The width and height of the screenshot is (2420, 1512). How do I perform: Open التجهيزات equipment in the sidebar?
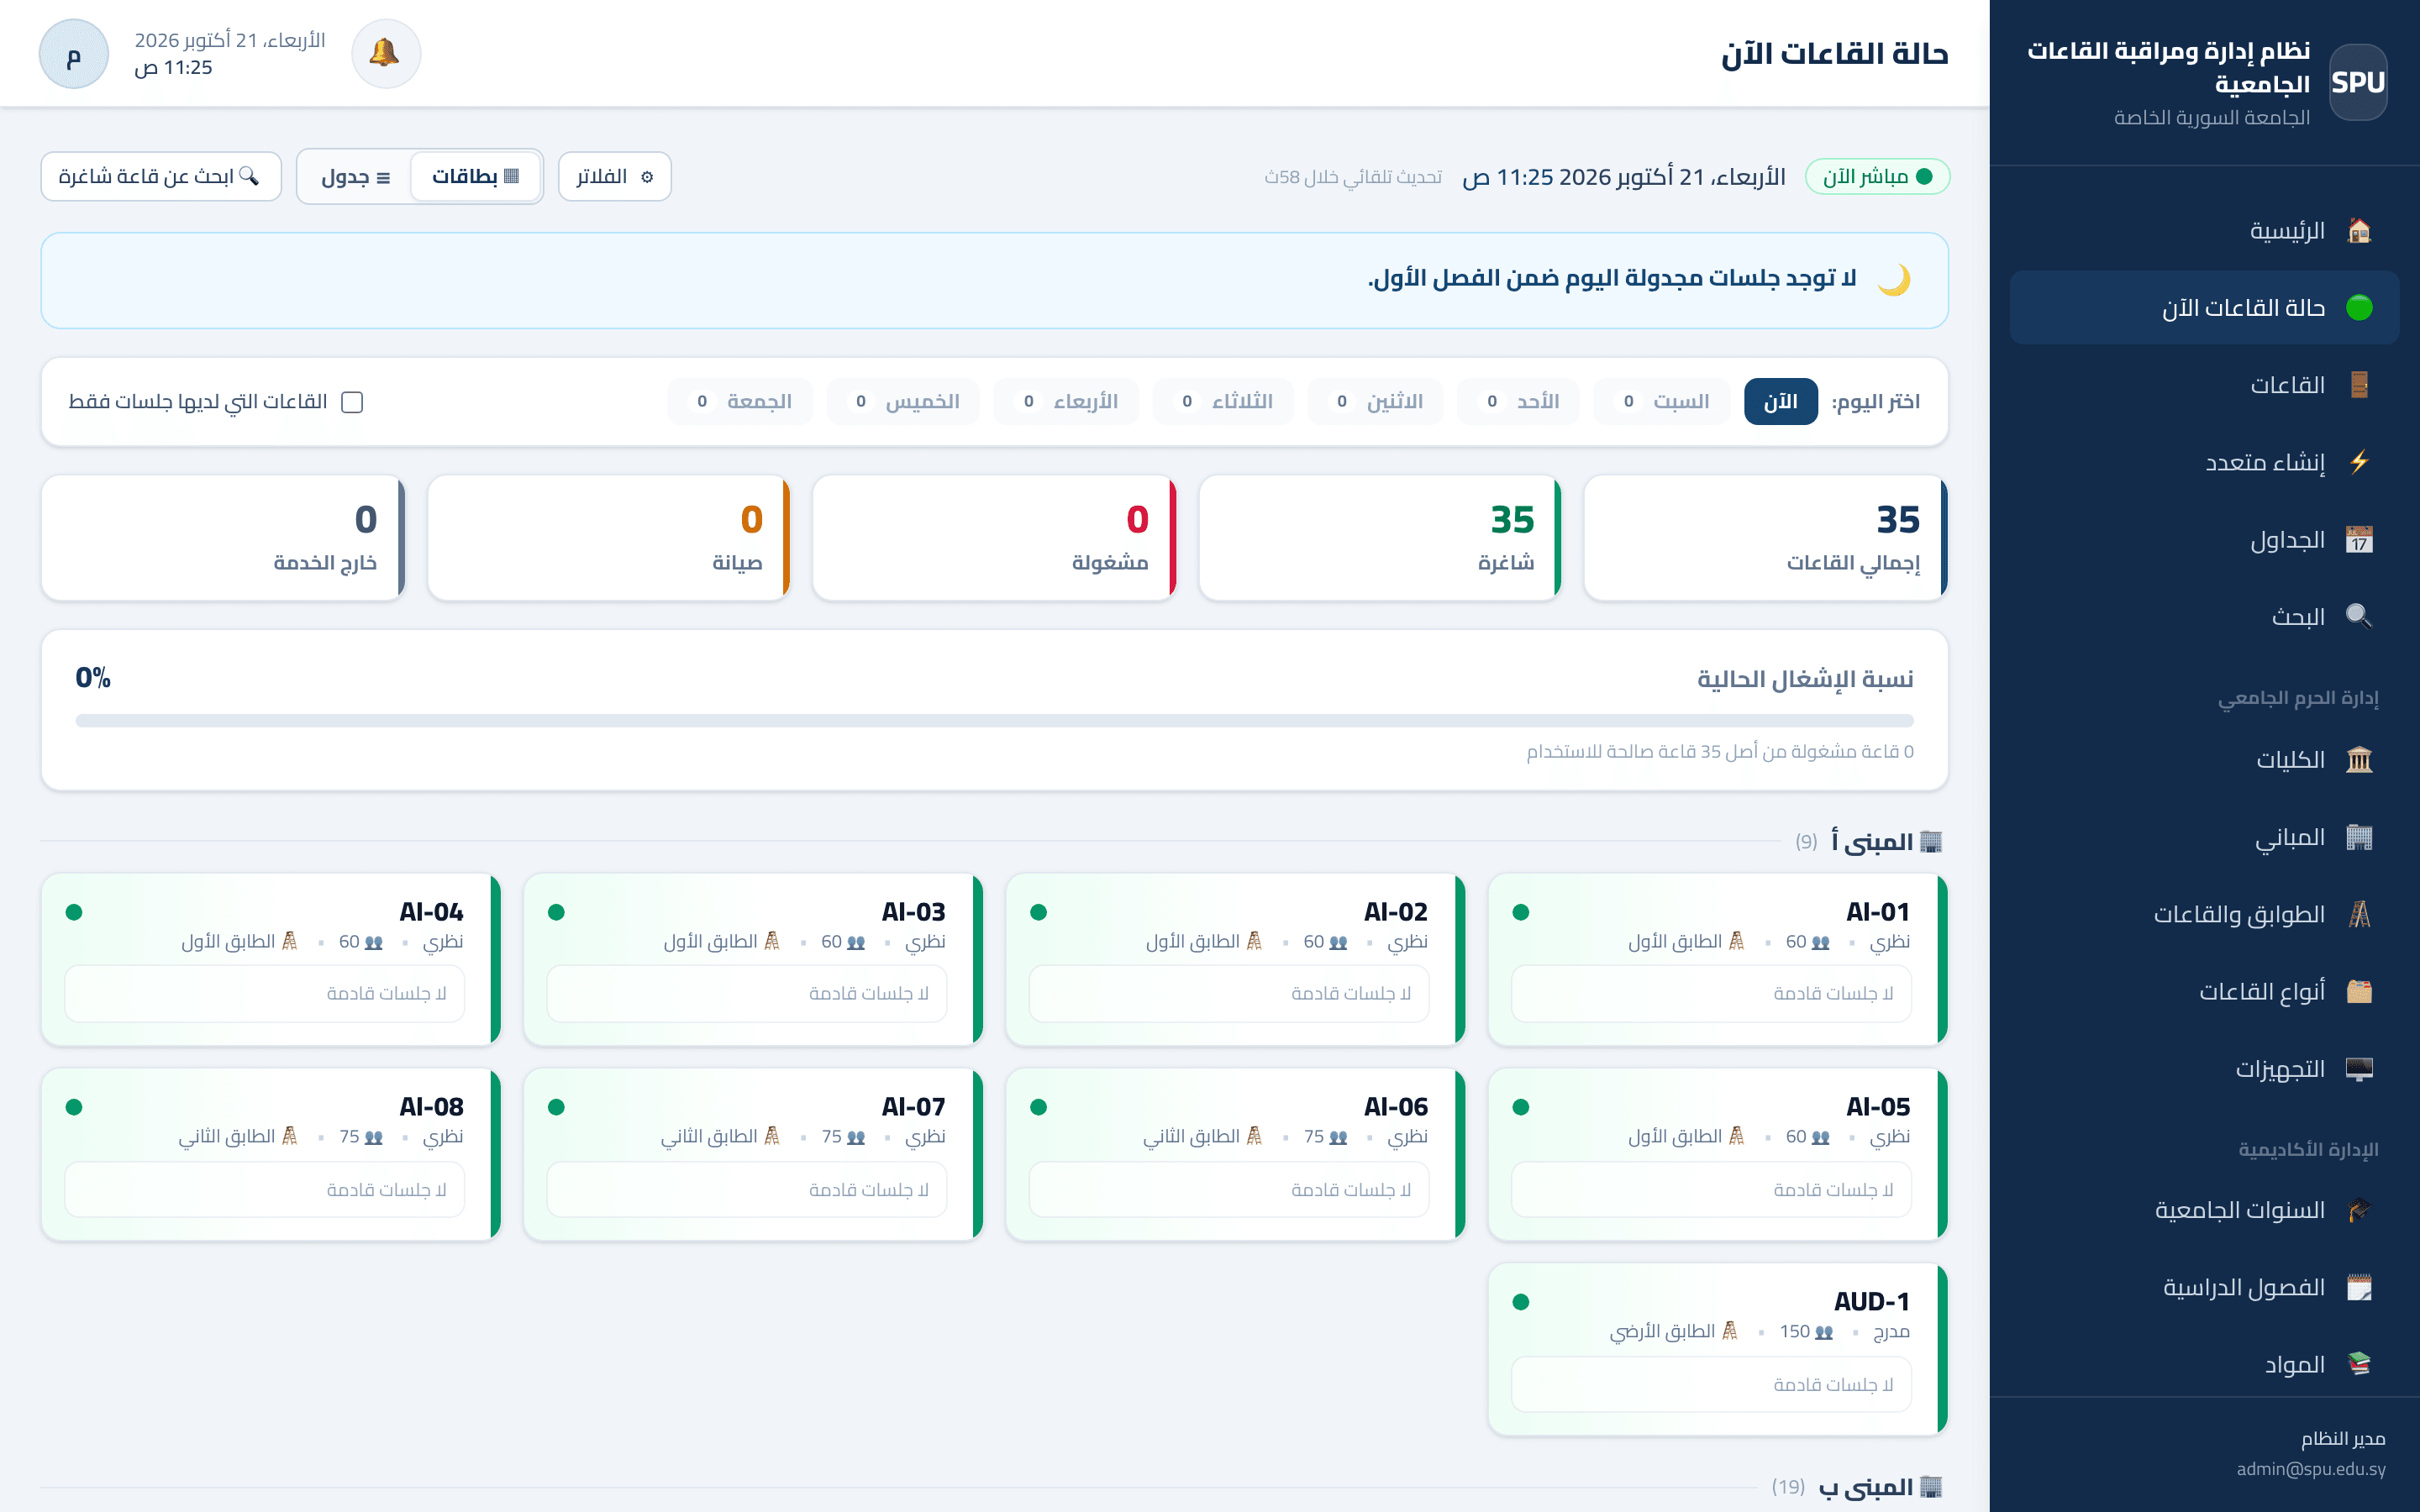pyautogui.click(x=2204, y=1069)
